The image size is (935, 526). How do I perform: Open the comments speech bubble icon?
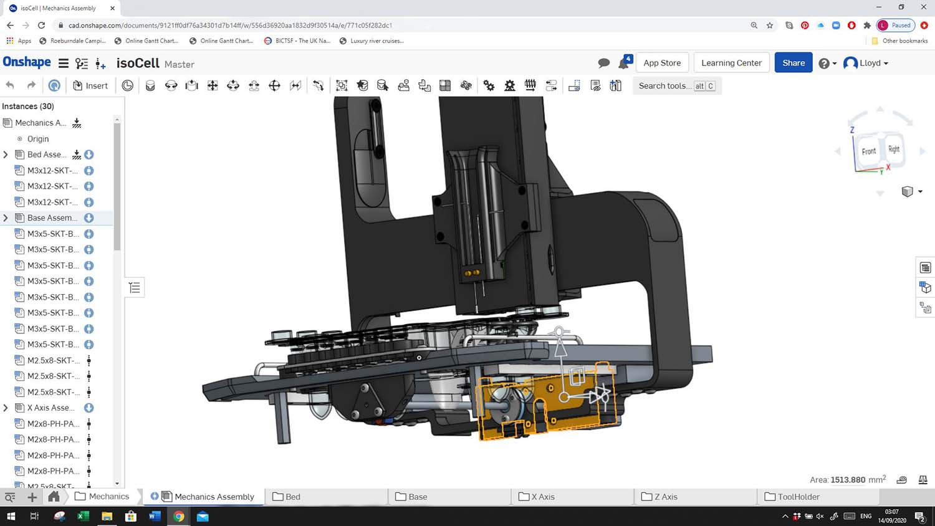point(603,63)
